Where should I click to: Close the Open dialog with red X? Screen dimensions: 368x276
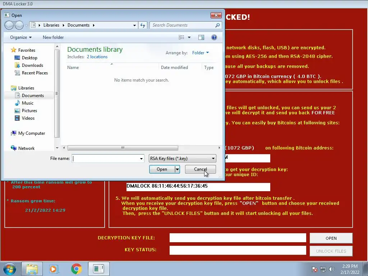(x=216, y=15)
